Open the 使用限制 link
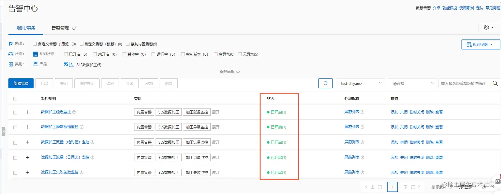 (467, 8)
